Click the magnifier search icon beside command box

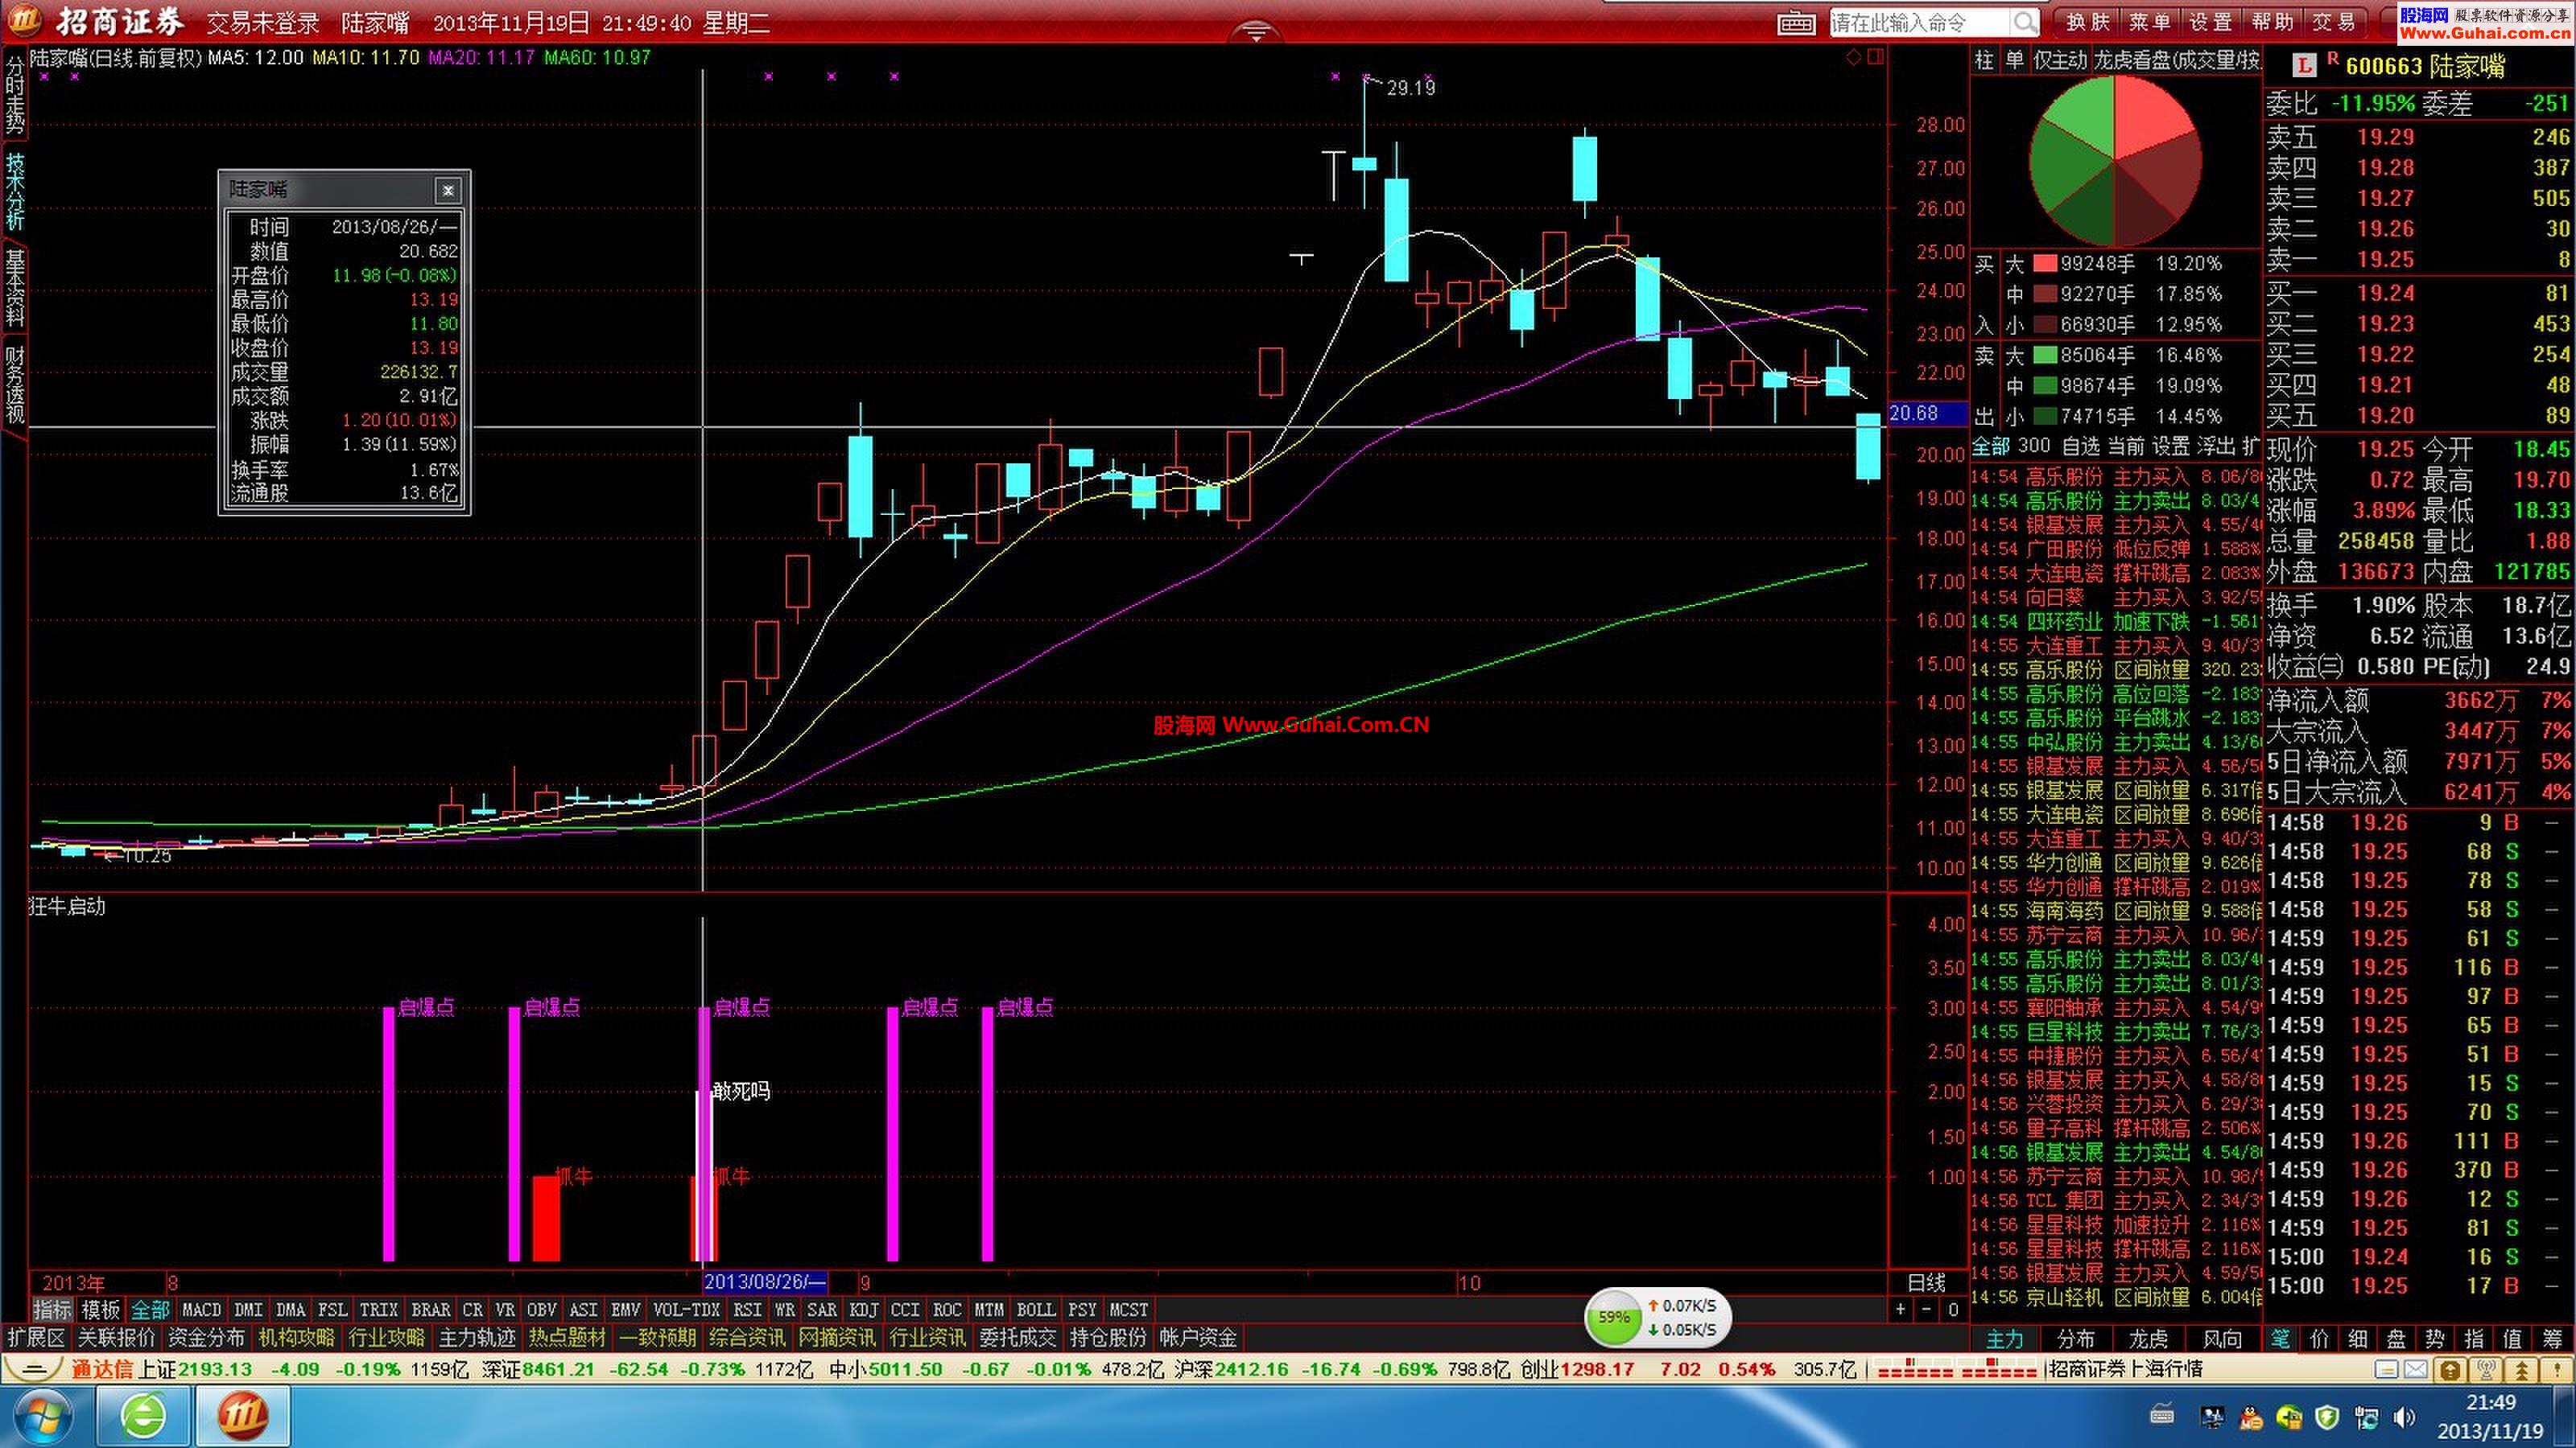(2025, 22)
